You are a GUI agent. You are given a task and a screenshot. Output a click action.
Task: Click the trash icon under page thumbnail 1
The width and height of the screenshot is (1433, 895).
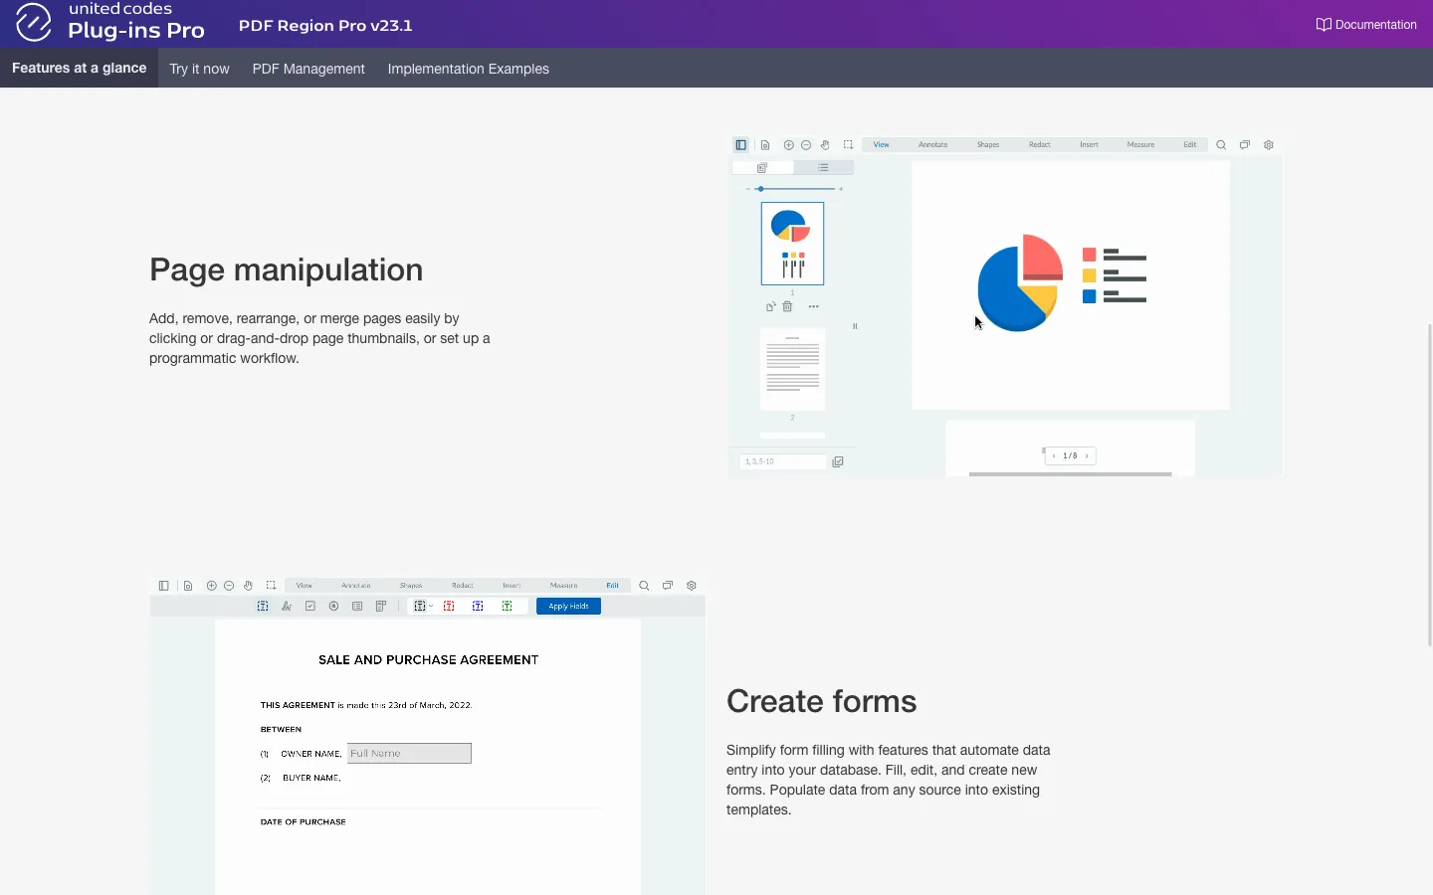coord(787,306)
